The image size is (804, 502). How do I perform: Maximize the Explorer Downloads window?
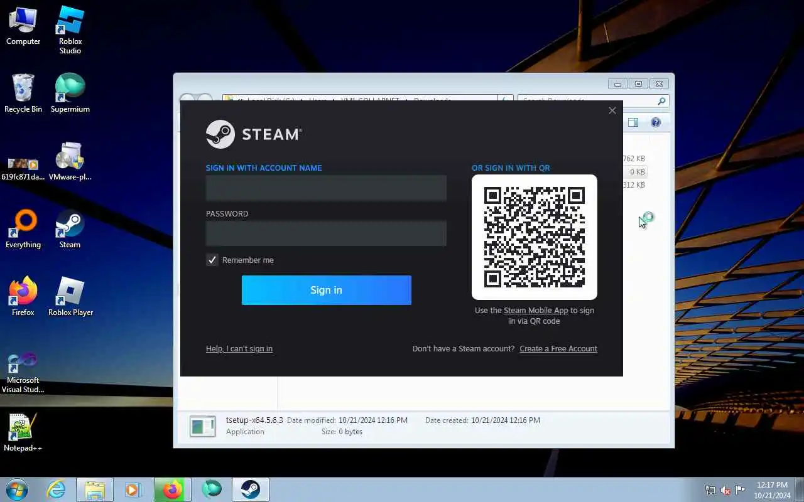[638, 84]
